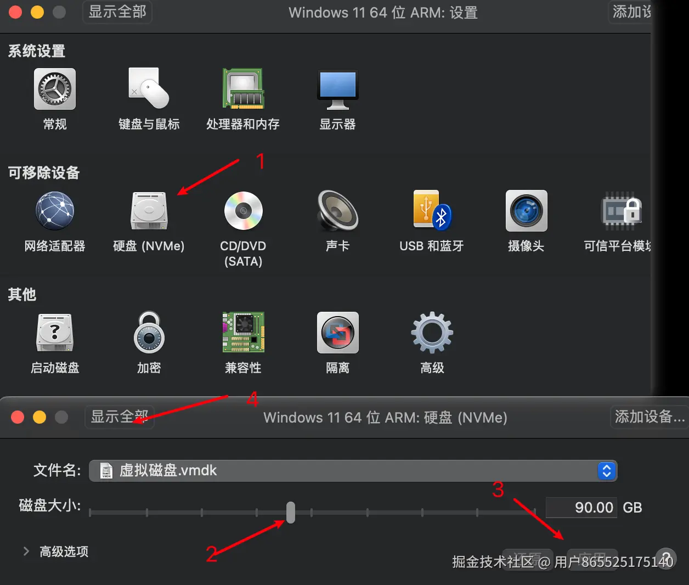Open the 硬盘 (NVMe) hard disk icon
Screen dimensions: 689x585
[x=149, y=211]
